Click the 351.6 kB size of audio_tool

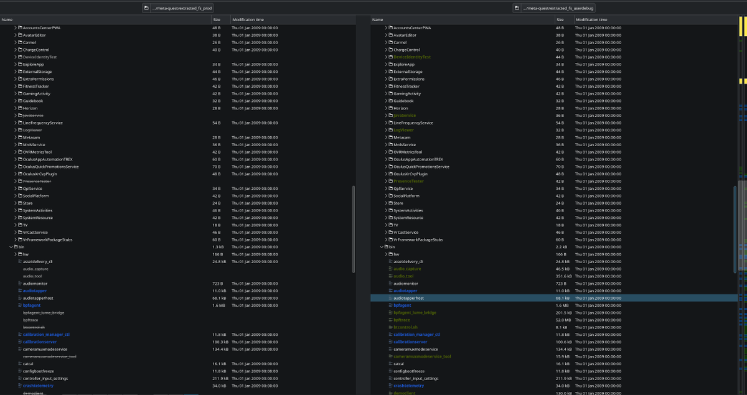coord(563,276)
